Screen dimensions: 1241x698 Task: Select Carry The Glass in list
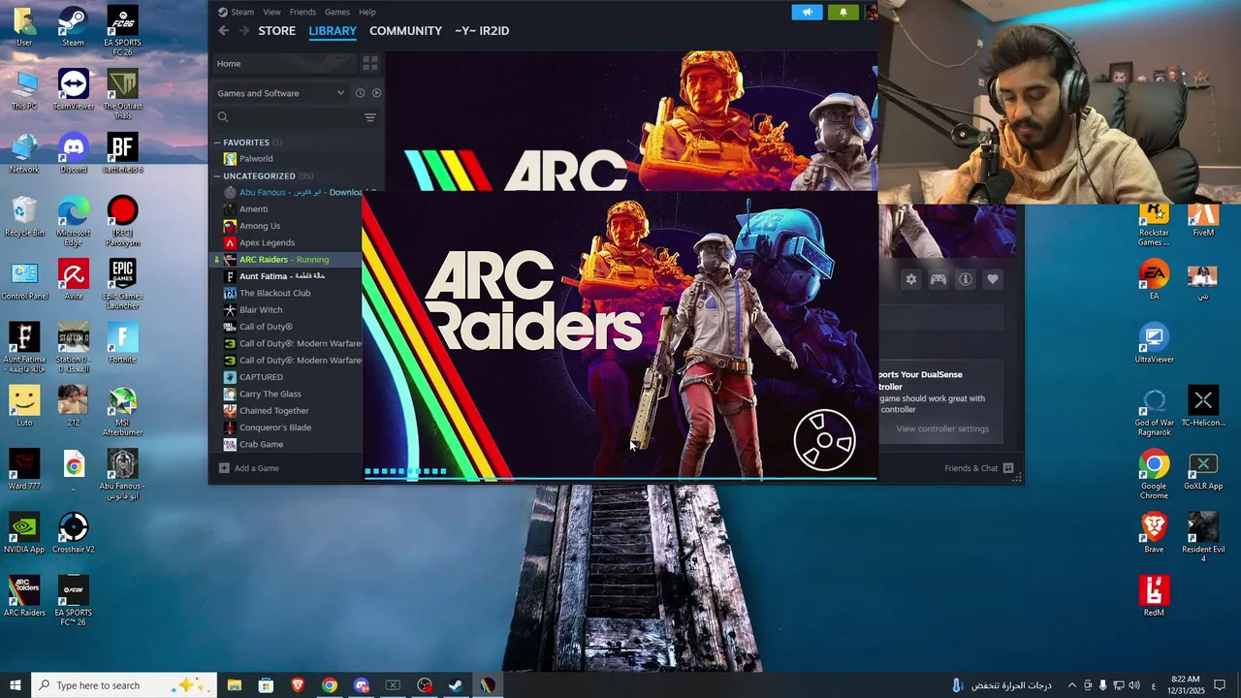[270, 394]
